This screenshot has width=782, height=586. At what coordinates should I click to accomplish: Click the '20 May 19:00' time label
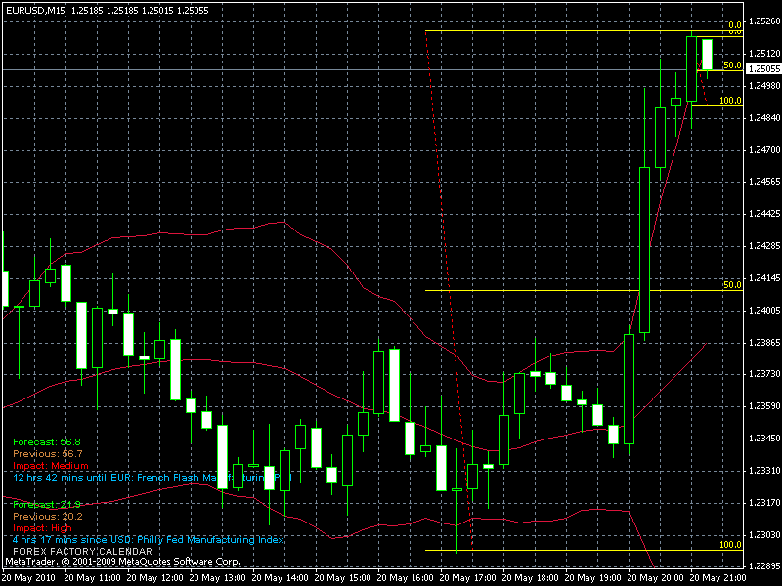click(592, 578)
